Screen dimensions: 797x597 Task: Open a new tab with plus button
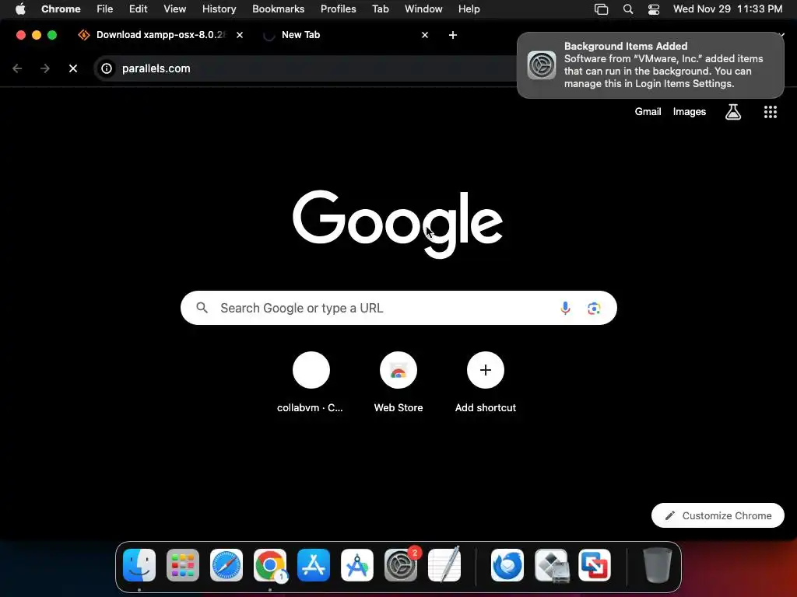pos(452,34)
